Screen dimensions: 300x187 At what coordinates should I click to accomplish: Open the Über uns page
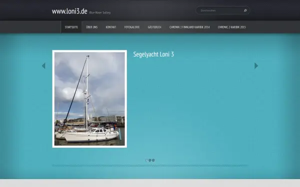point(92,27)
